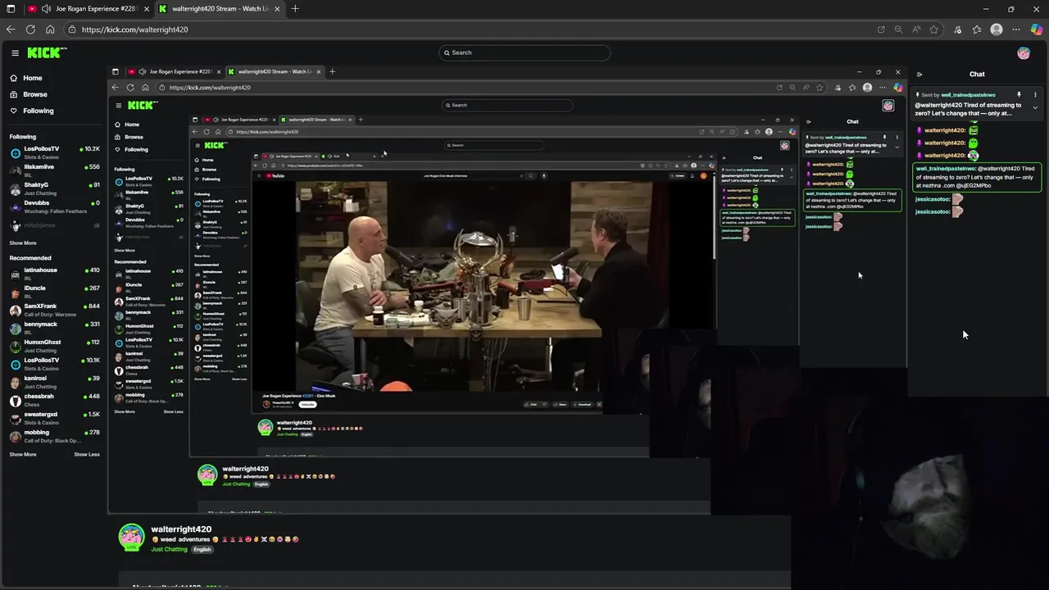This screenshot has width=1049, height=590.
Task: Click walterright420 channel name below video
Action: pyautogui.click(x=181, y=529)
